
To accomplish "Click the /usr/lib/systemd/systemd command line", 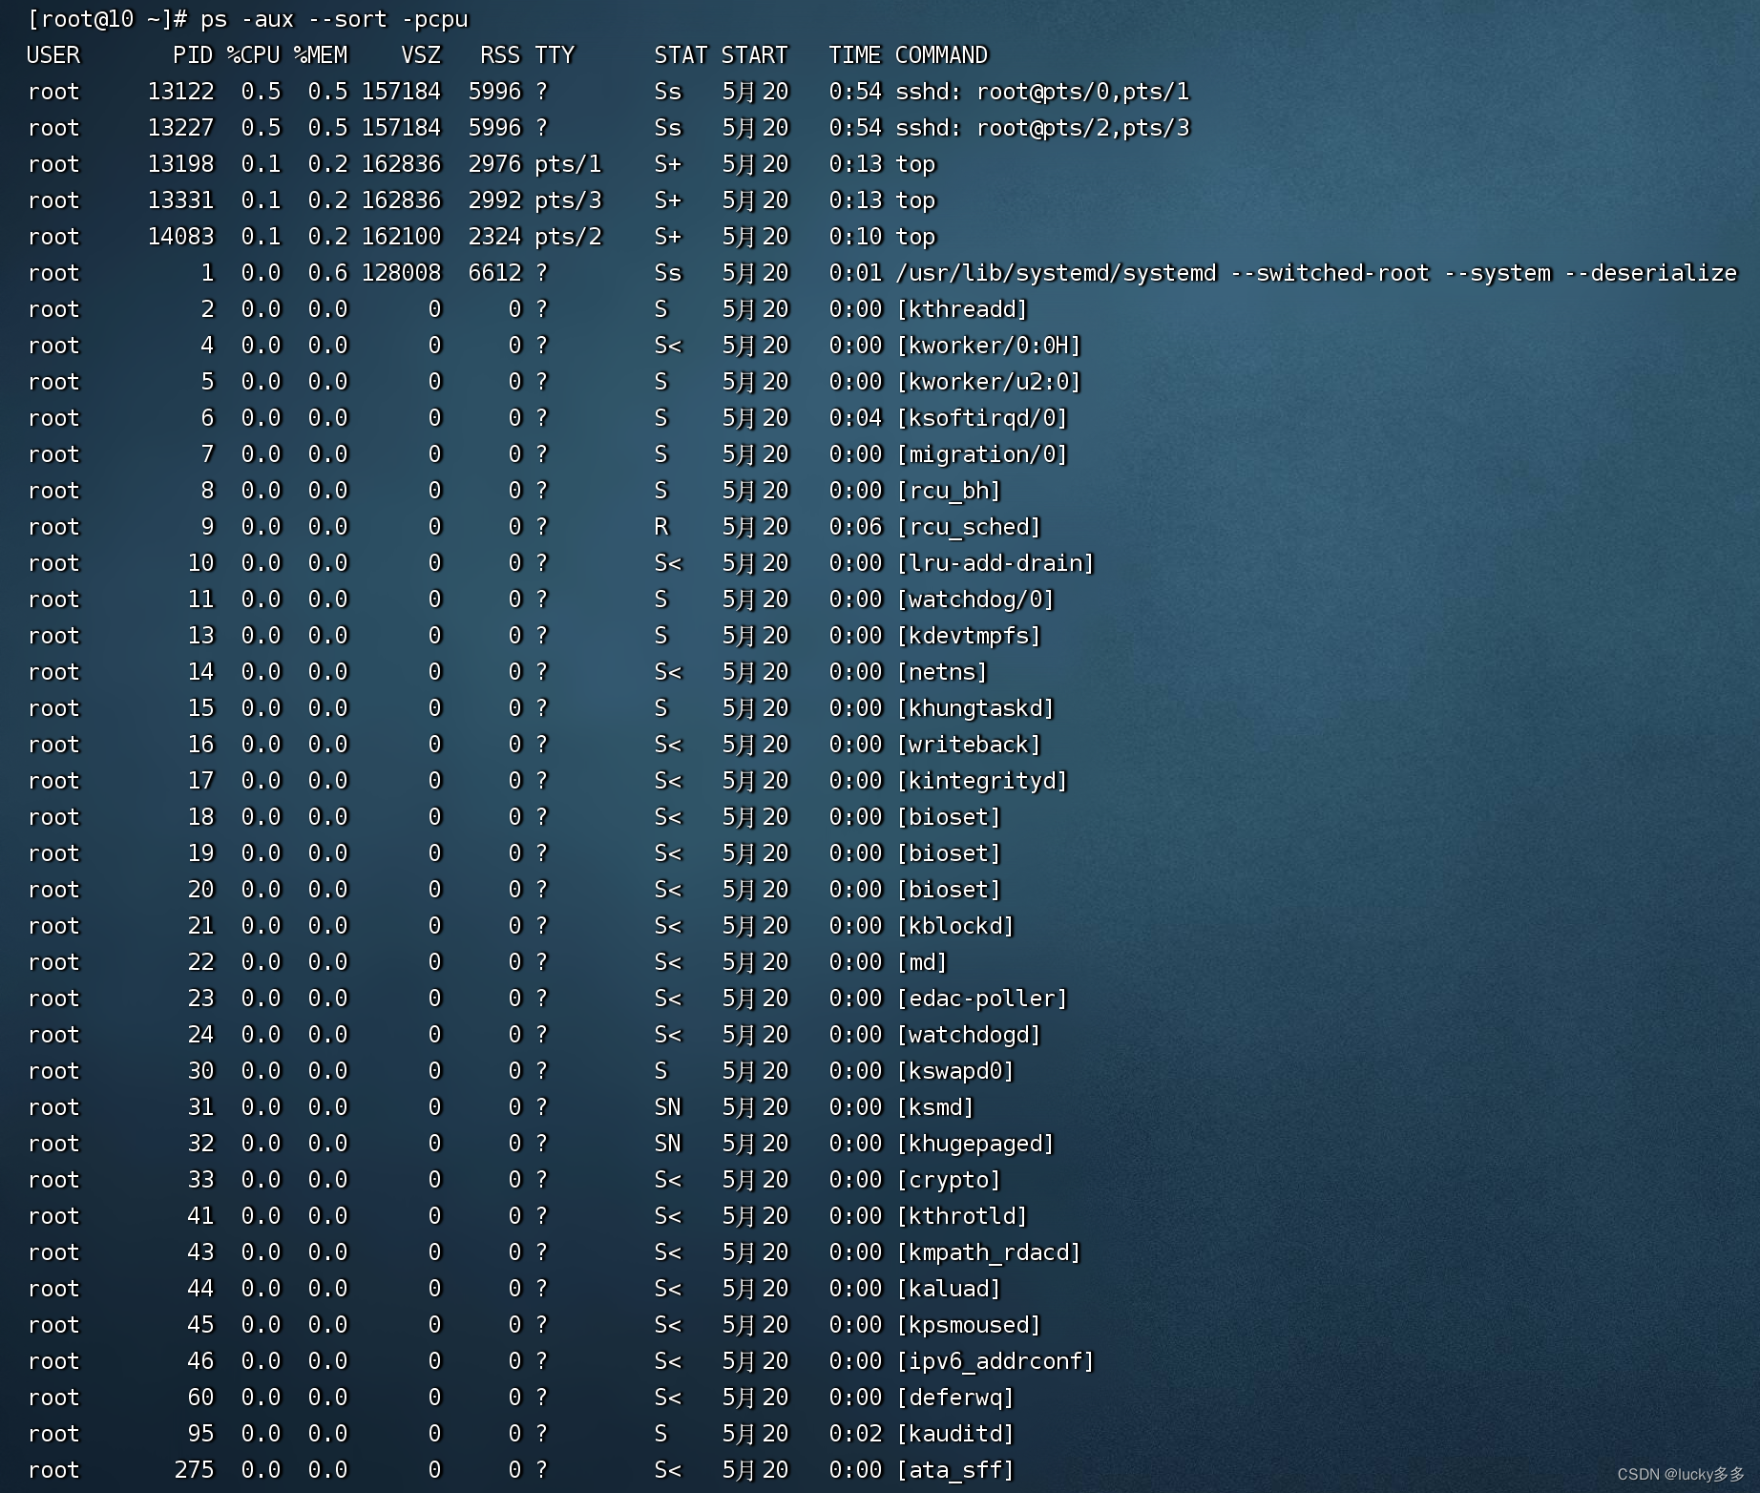I will coord(1316,273).
